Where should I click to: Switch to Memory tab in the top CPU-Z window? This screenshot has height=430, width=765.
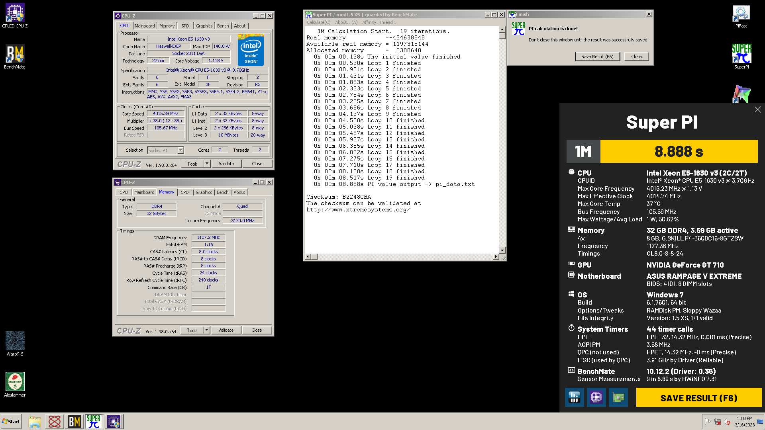pos(167,26)
